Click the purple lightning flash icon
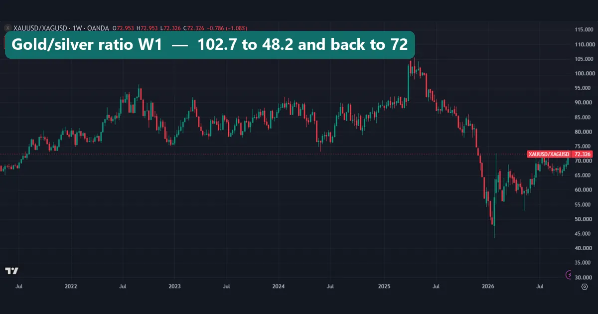The height and width of the screenshot is (314, 598). coord(570,274)
